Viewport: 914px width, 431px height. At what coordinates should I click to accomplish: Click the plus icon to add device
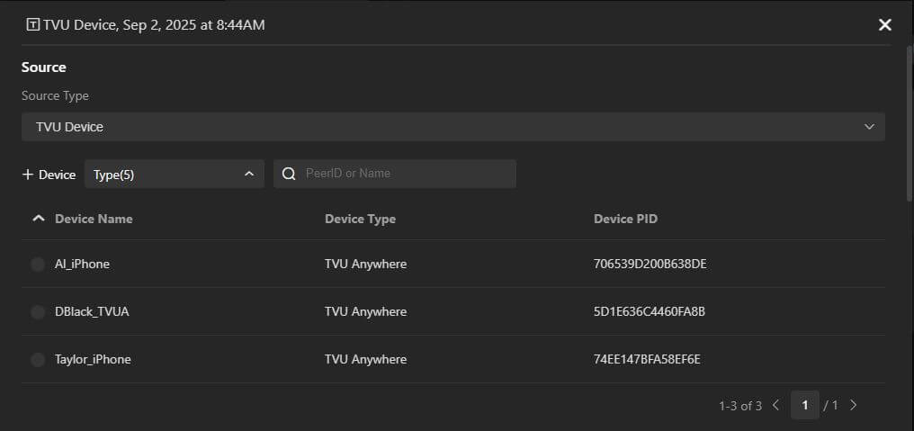28,175
